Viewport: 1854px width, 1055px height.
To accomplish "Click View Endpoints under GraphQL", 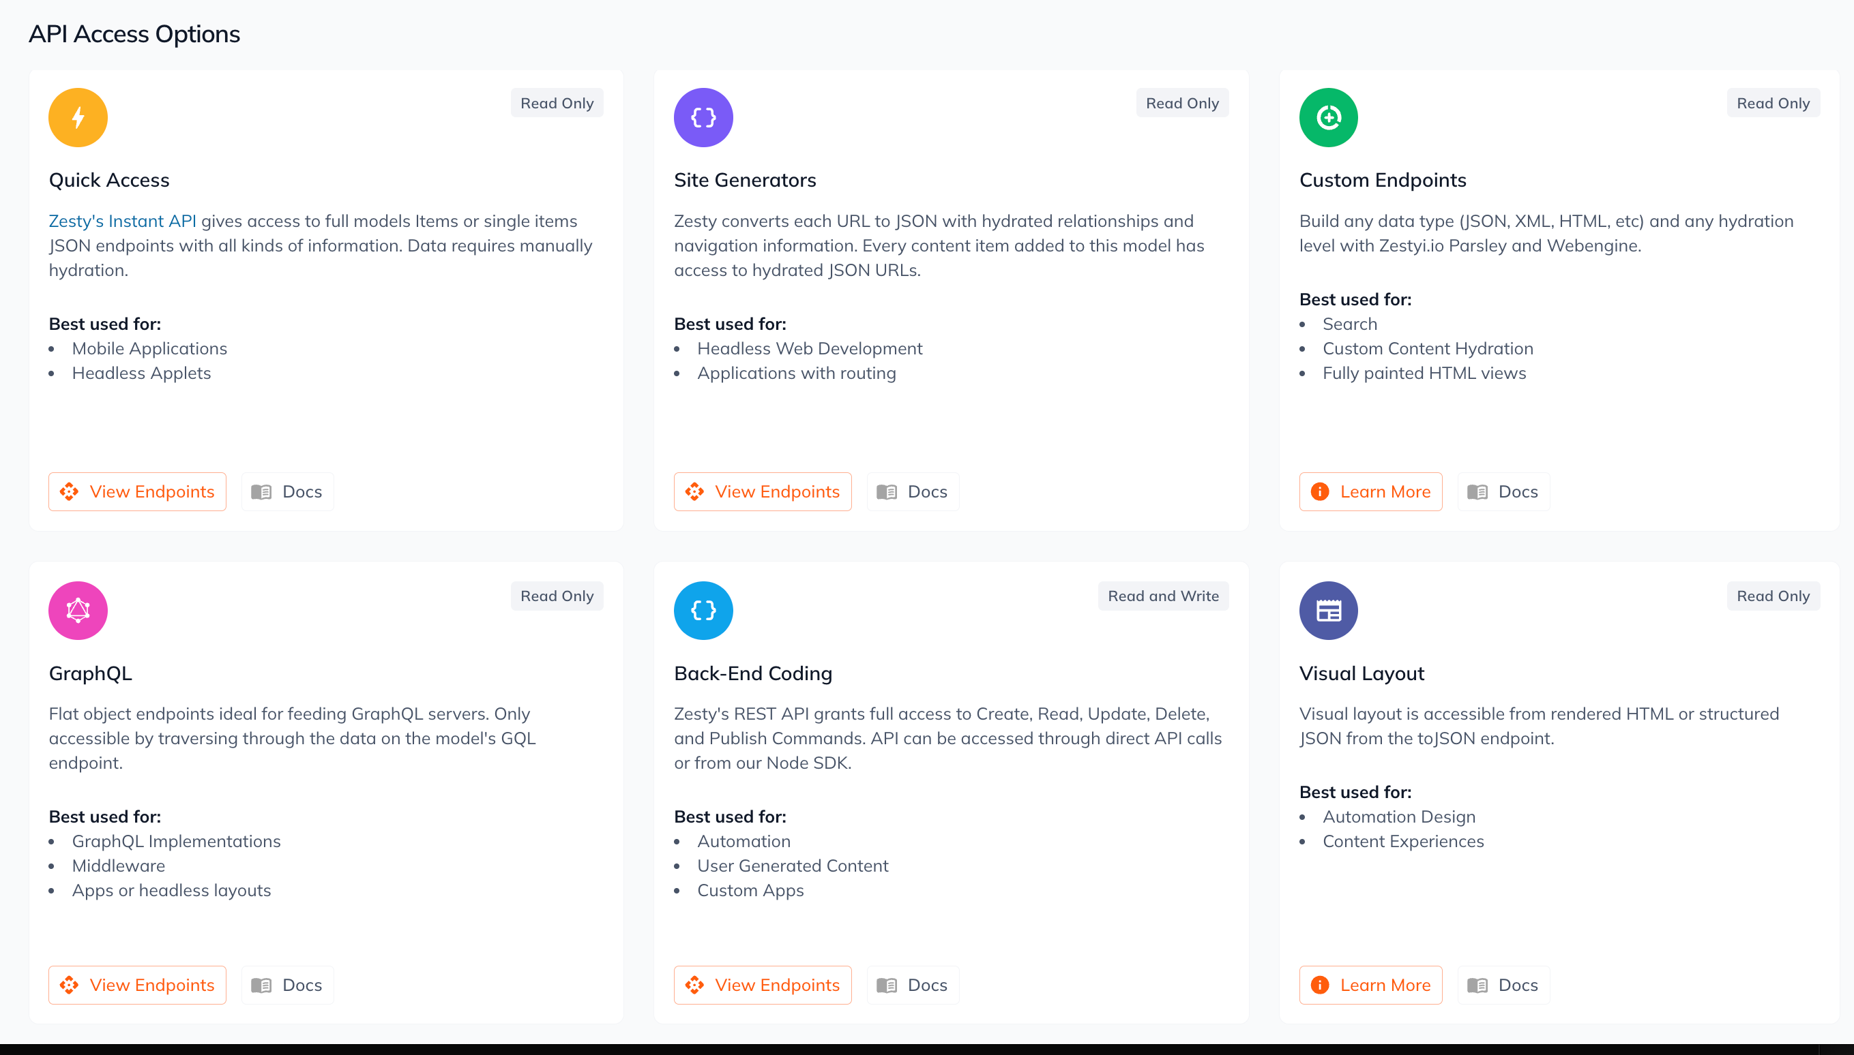I will (x=136, y=985).
